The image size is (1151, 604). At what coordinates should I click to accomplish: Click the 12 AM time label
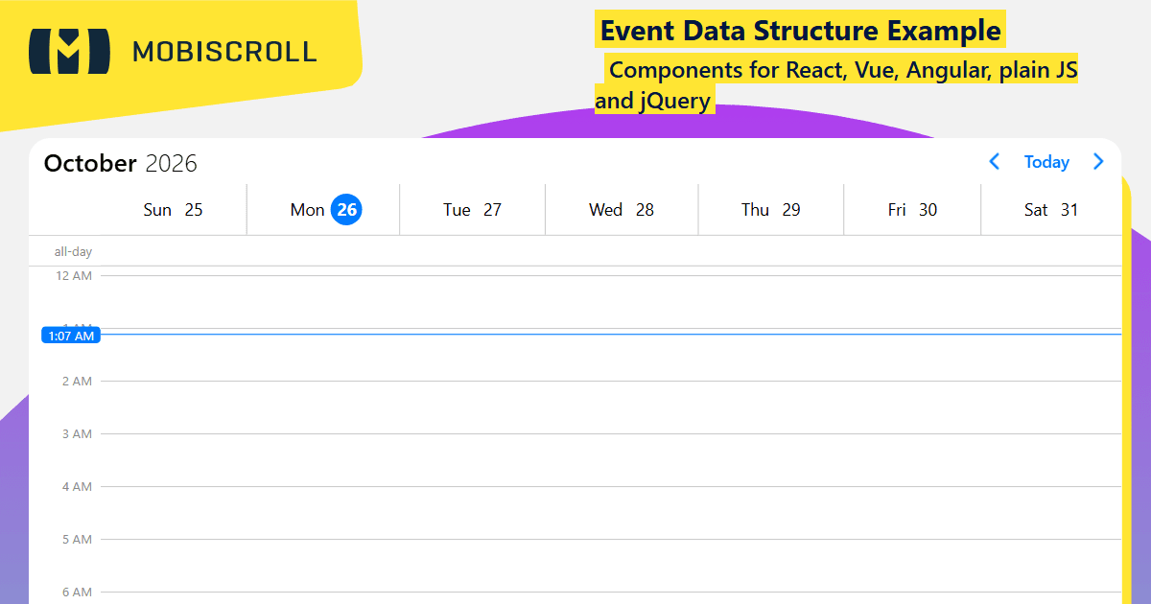(x=74, y=275)
